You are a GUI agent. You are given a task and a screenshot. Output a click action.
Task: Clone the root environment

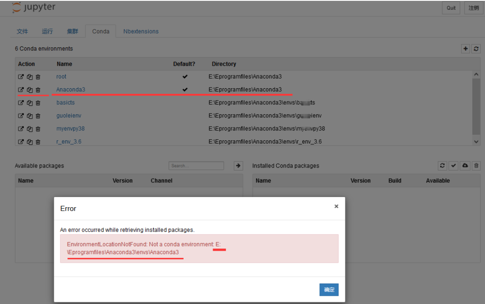30,77
